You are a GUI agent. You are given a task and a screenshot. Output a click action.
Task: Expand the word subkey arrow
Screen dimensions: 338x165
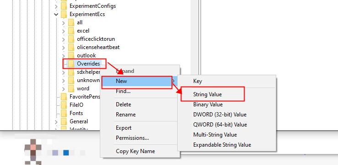tap(63, 88)
